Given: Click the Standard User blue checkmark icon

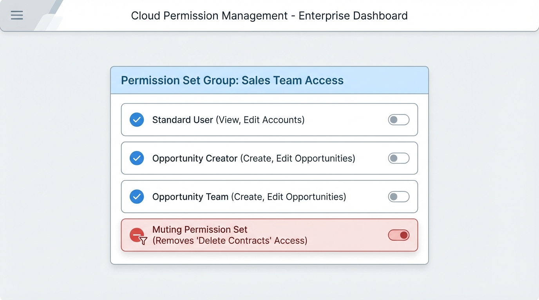Looking at the screenshot, I should click(x=137, y=120).
